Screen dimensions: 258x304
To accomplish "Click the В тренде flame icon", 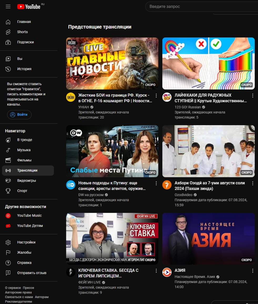I will click(x=8, y=140).
